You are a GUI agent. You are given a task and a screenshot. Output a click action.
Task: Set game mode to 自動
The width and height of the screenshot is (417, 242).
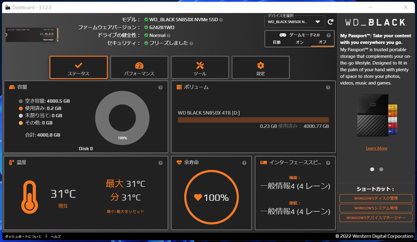[276, 42]
